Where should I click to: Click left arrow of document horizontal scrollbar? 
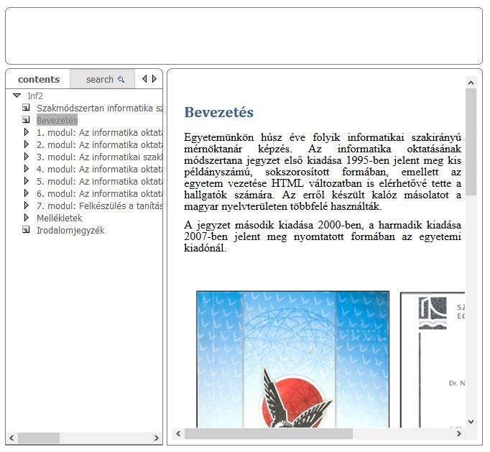tap(178, 433)
